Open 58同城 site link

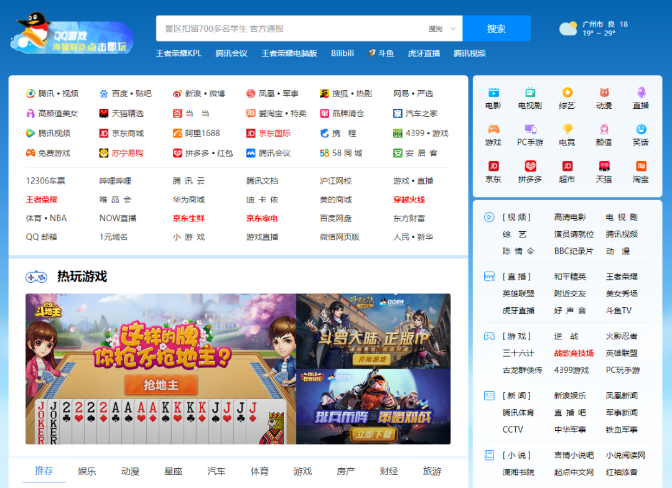341,153
